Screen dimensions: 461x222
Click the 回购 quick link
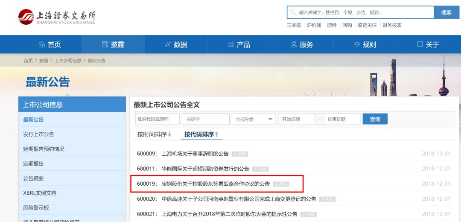[347, 25]
